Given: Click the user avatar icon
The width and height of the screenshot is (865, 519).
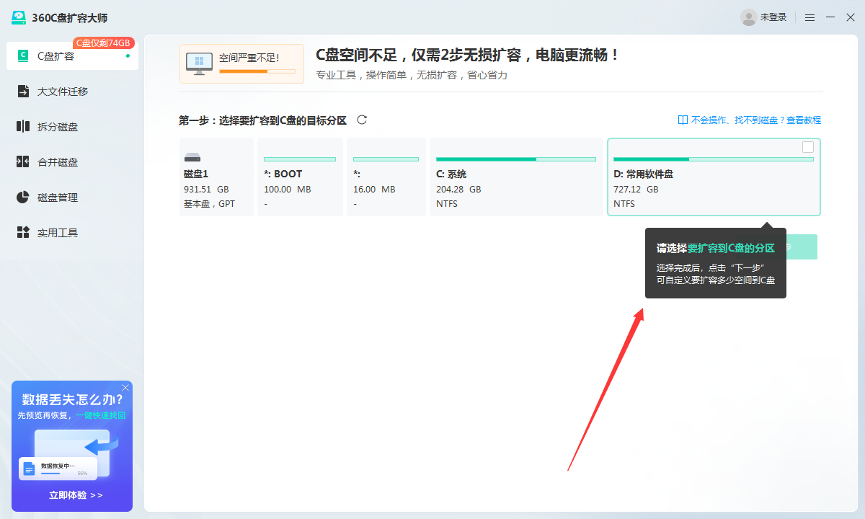Looking at the screenshot, I should pos(749,17).
